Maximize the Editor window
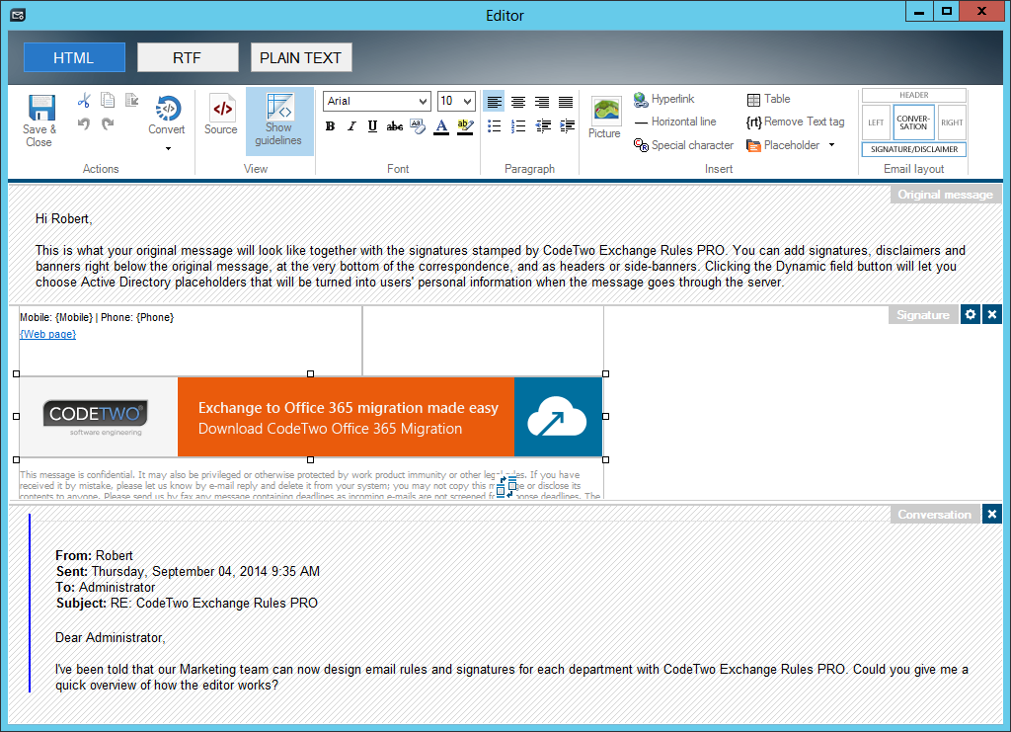1011x732 pixels. coord(946,12)
